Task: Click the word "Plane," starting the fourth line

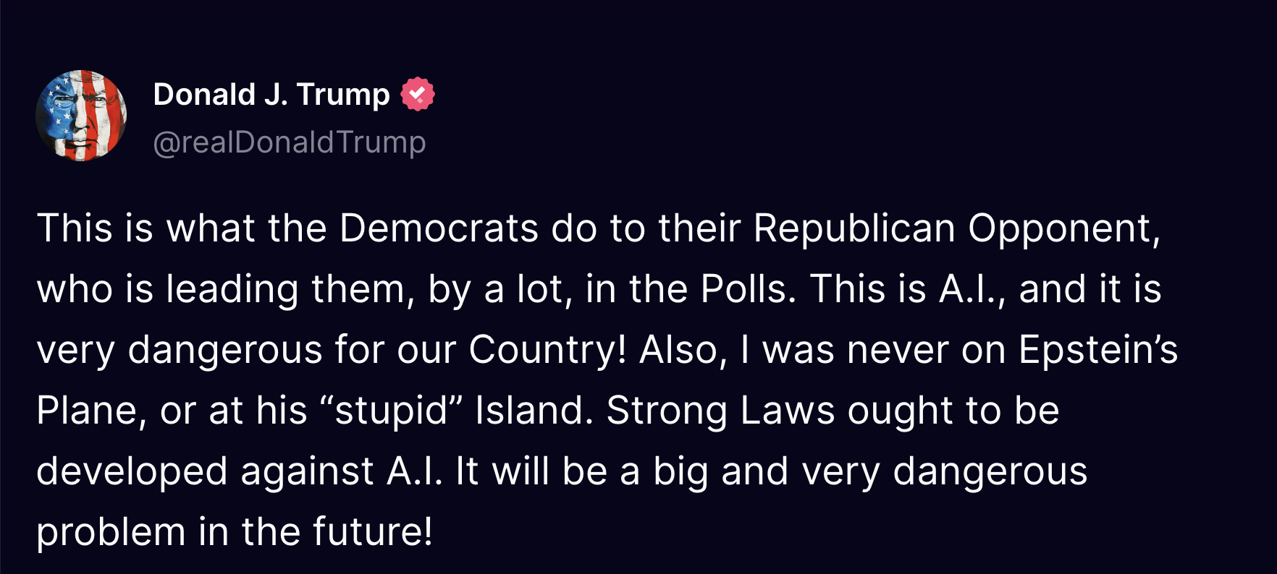Action: coord(92,411)
